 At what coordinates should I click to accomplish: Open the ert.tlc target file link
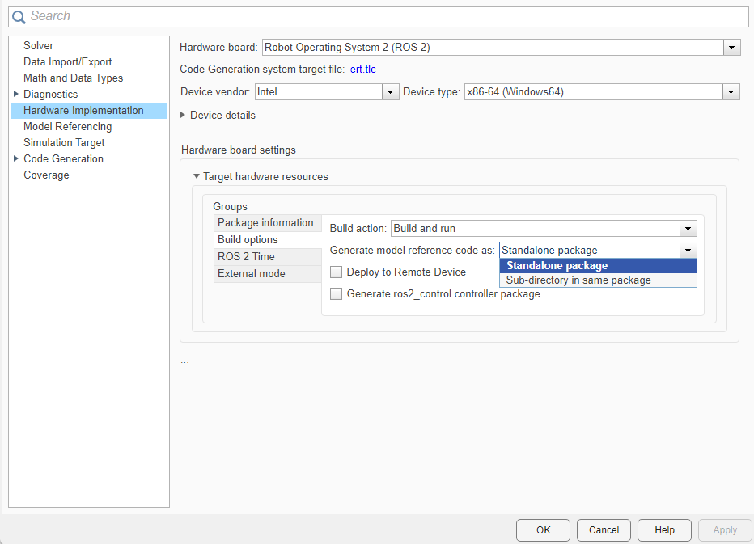point(362,69)
